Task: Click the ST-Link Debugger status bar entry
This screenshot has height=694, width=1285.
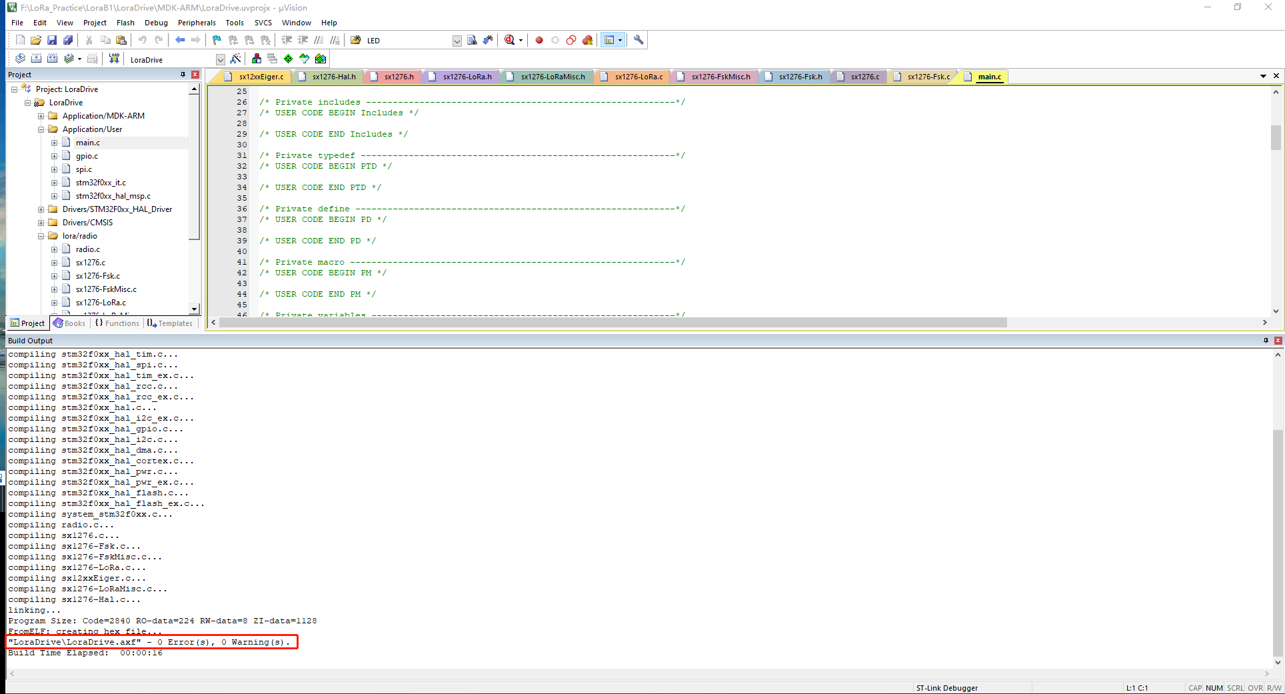Action: (946, 688)
